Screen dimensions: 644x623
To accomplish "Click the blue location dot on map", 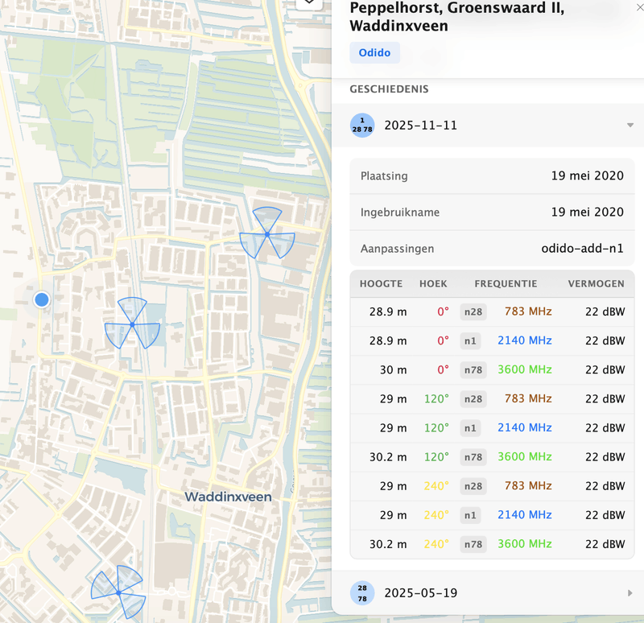I will [42, 299].
